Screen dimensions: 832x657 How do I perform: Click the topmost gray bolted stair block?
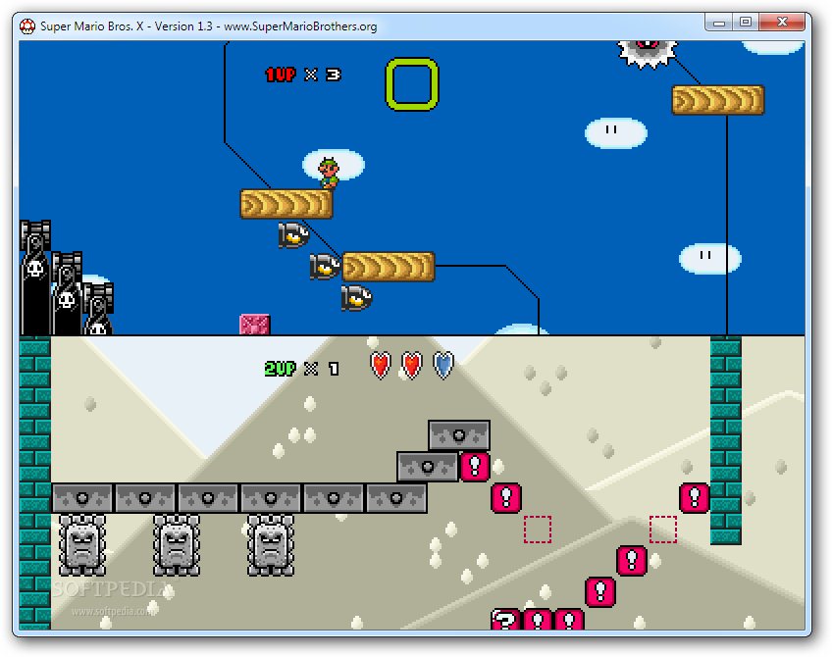coord(459,435)
